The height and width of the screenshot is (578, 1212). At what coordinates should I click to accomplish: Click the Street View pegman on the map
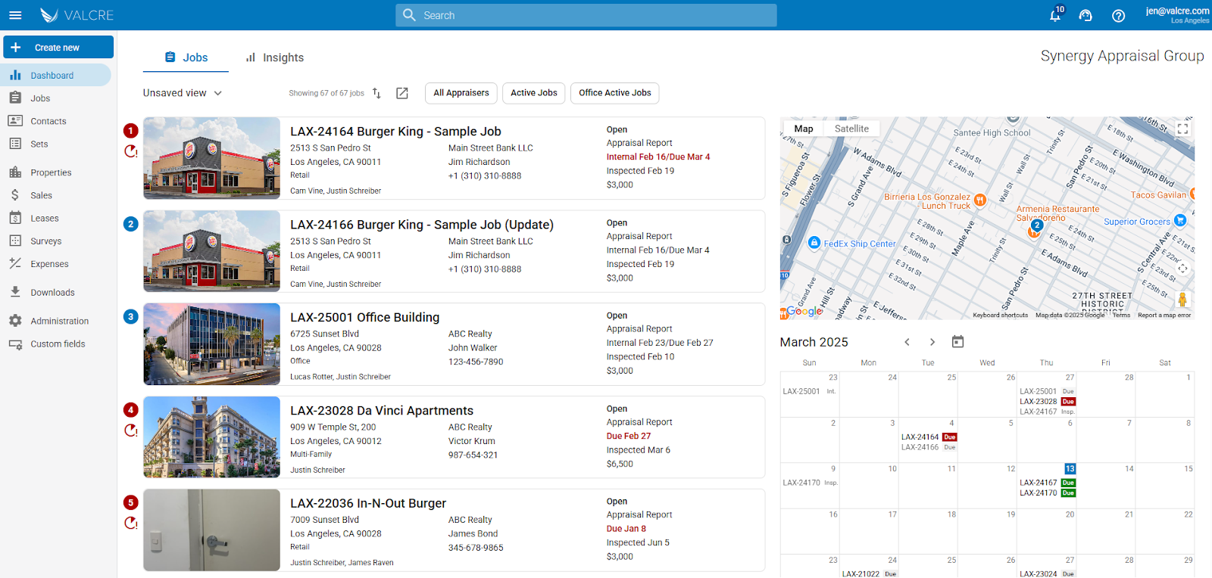1182,300
